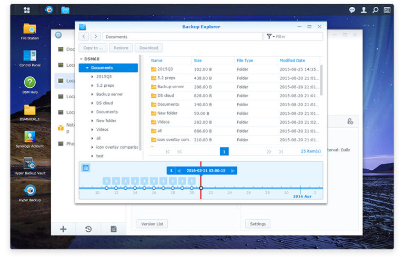Image resolution: width=404 pixels, height=257 pixels.
Task: Add a new backup task with plus icon
Action: (x=63, y=229)
